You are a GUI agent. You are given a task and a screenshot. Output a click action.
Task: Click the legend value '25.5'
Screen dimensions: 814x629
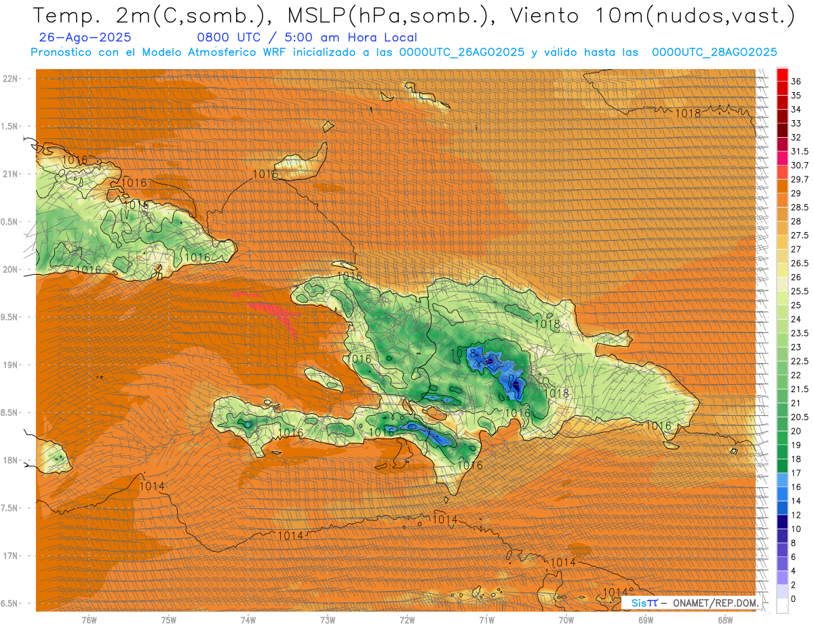800,291
